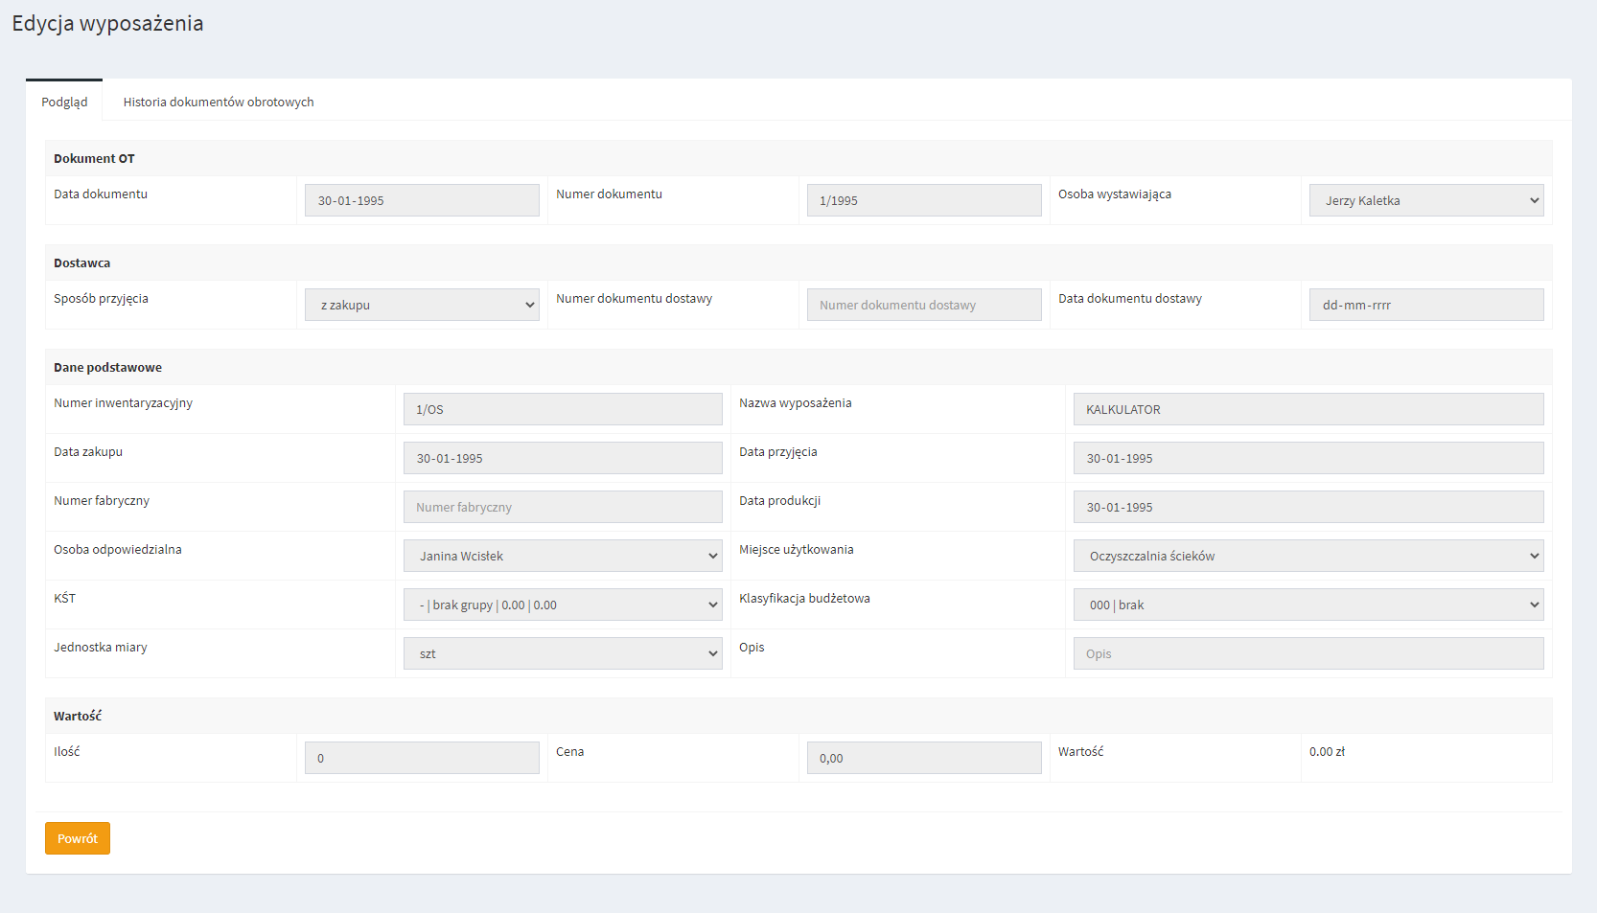Click the orange Powrót button

point(78,838)
